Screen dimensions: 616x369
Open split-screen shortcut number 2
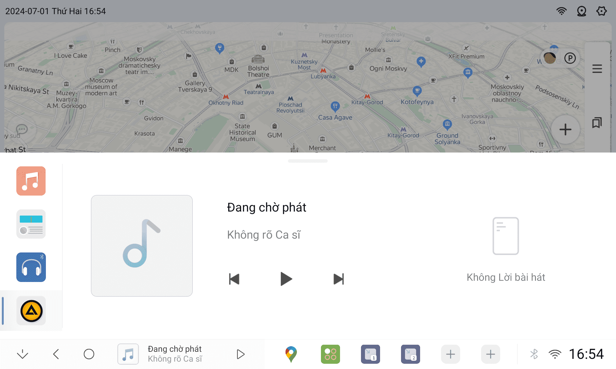coord(410,354)
